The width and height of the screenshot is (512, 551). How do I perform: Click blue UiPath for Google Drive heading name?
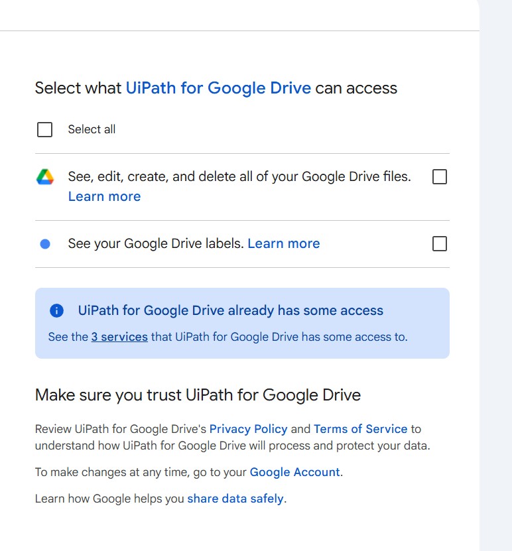point(218,88)
